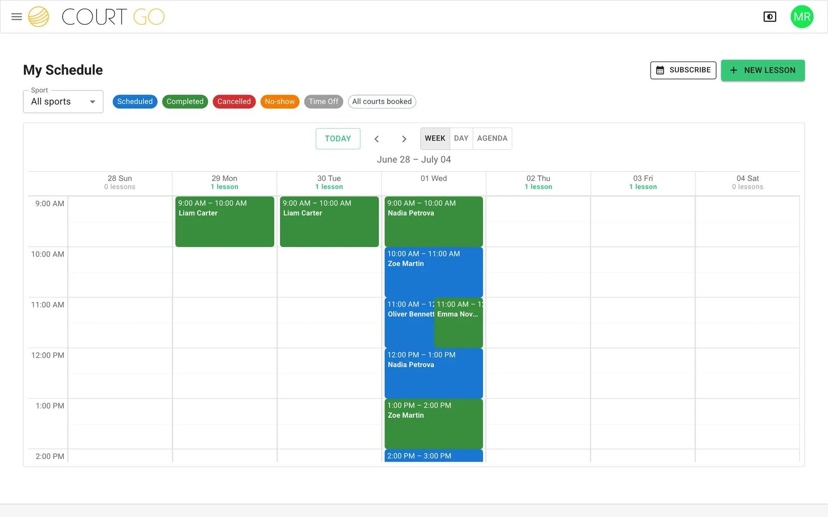Toggle the Scheduled status chip
Screen dimensions: 828x517
click(135, 101)
